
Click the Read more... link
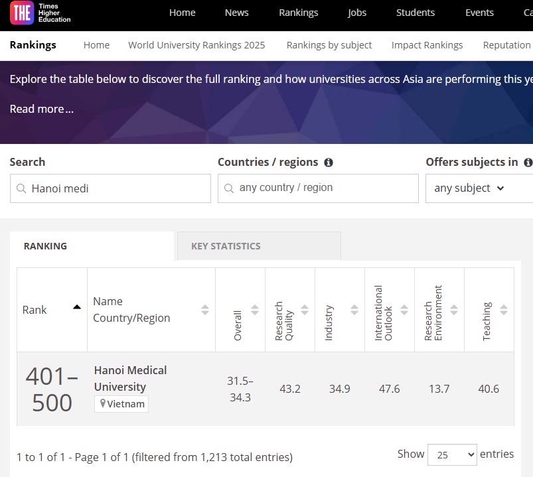[41, 109]
